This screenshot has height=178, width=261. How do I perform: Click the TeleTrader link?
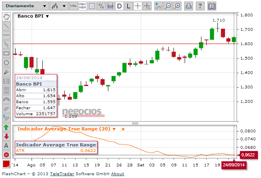pos(62,174)
